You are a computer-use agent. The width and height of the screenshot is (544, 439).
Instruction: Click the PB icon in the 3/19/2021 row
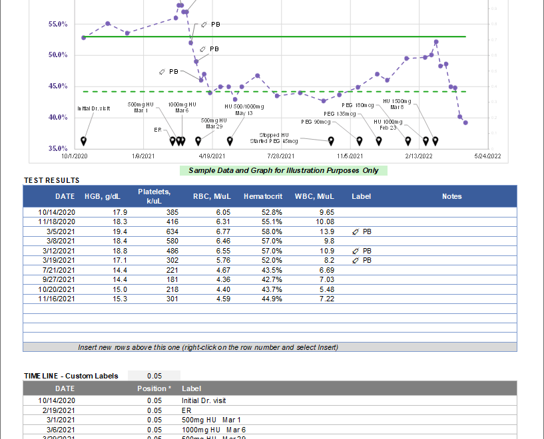pyautogui.click(x=356, y=261)
